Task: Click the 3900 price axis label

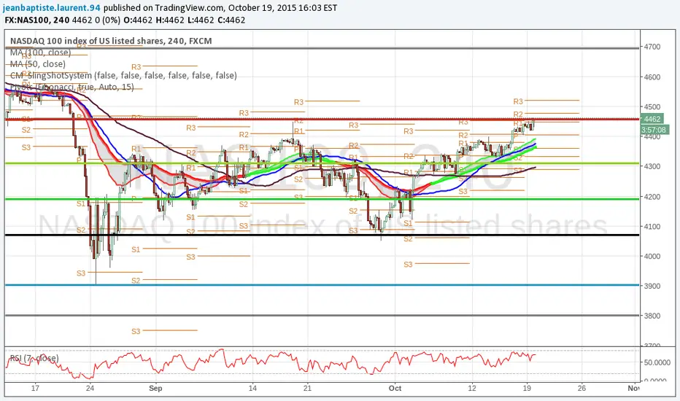Action: point(652,286)
